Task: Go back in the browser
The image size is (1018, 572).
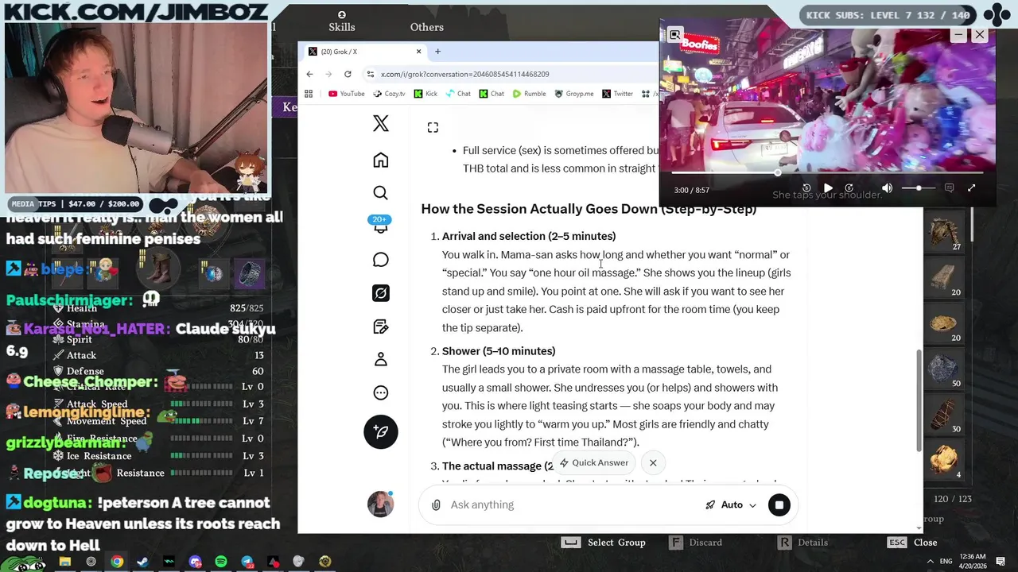Action: click(309, 74)
